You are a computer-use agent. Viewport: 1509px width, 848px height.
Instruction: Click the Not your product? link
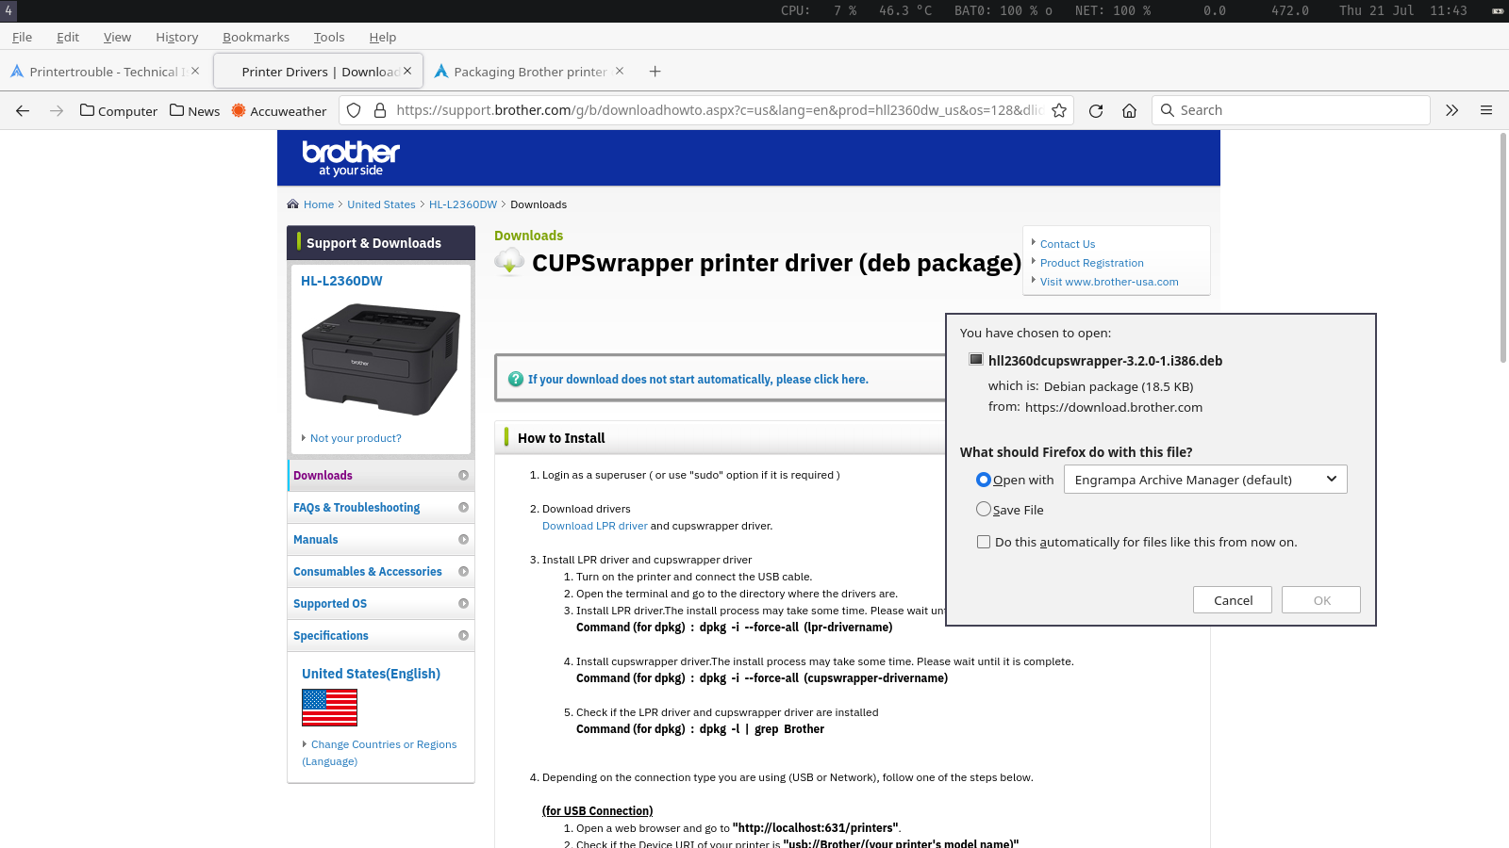(x=356, y=438)
